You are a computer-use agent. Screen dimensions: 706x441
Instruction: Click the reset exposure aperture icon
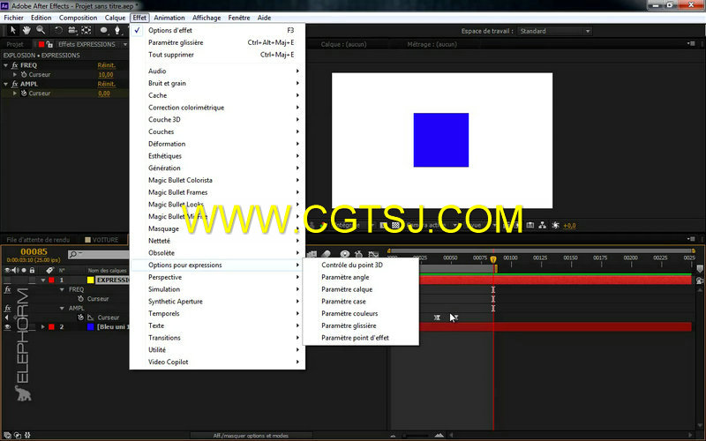tap(556, 226)
